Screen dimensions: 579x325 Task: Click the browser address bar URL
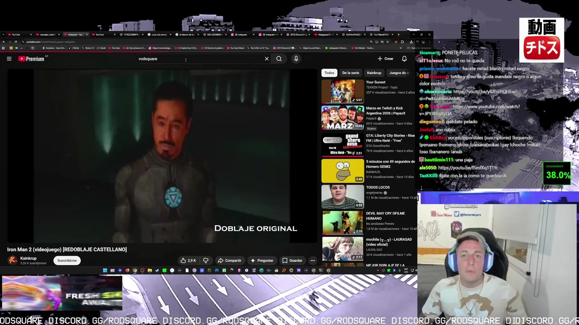point(51,42)
